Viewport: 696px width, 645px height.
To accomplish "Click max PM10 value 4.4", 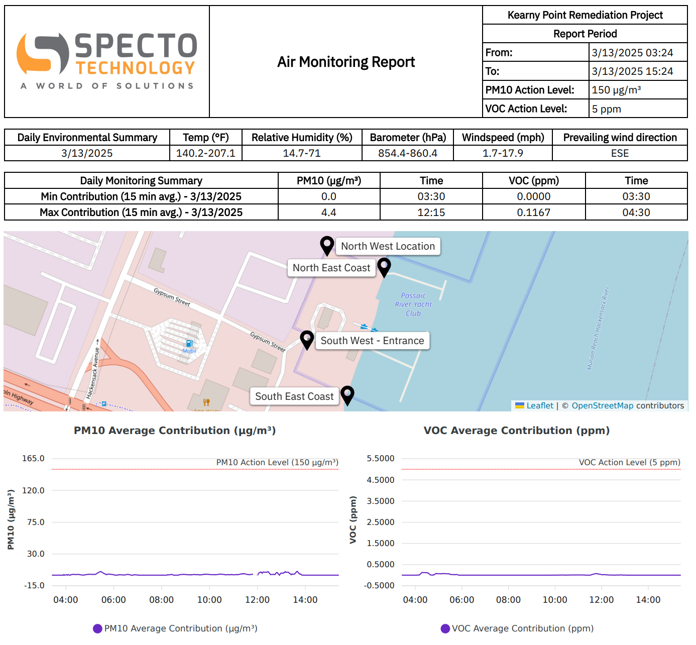I will tap(329, 212).
